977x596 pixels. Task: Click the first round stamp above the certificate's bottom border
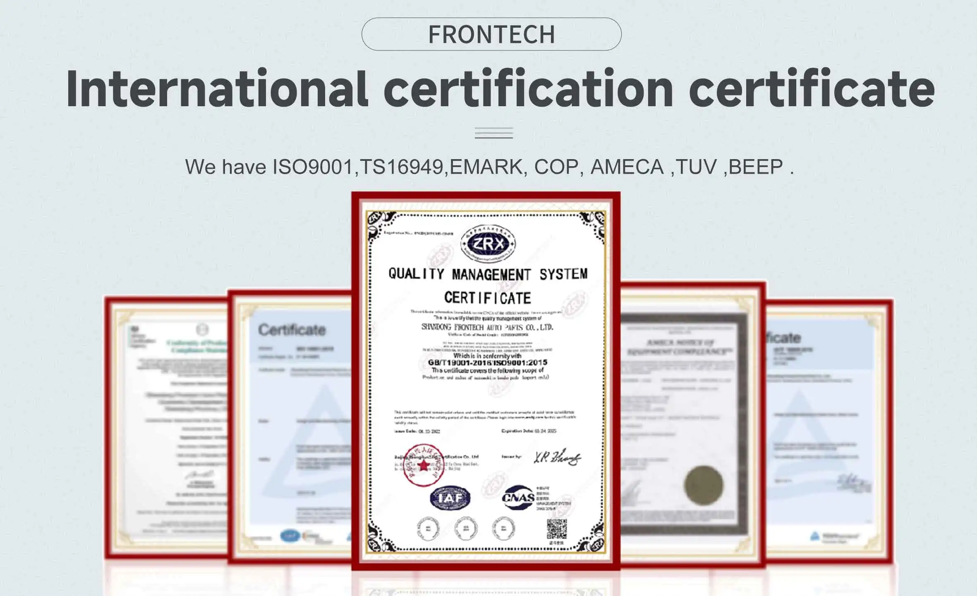pyautogui.click(x=428, y=528)
